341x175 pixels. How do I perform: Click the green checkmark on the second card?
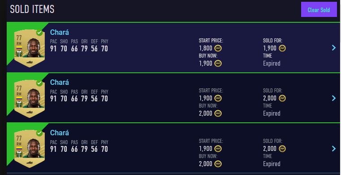(x=39, y=83)
